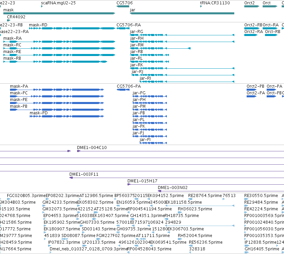The width and height of the screenshot is (284, 254).
Task: Select the jar-RB transcript
Action: coord(150,55)
